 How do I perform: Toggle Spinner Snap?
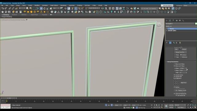pyautogui.click(x=82, y=8)
